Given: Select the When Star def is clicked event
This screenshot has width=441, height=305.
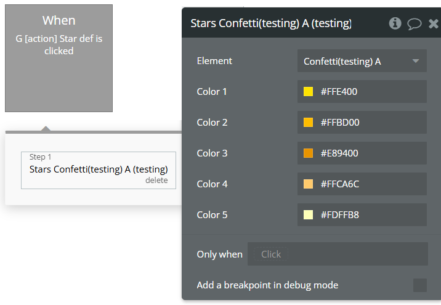Looking at the screenshot, I should [x=59, y=59].
